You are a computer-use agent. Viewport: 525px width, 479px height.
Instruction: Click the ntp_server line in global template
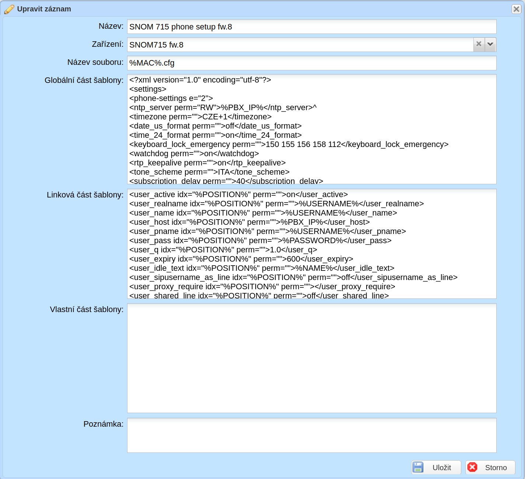[223, 108]
